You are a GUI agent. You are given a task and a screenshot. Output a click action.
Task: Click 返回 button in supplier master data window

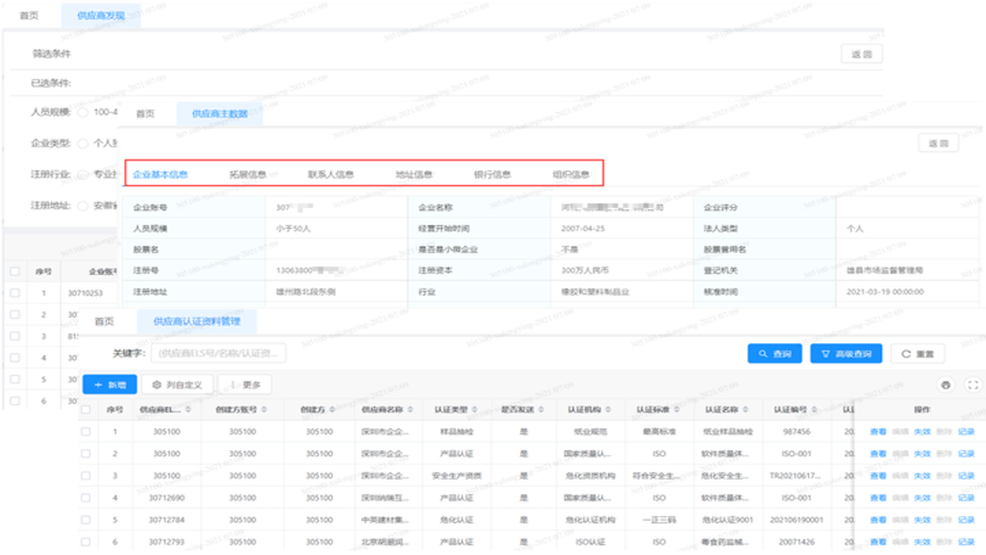coord(938,143)
